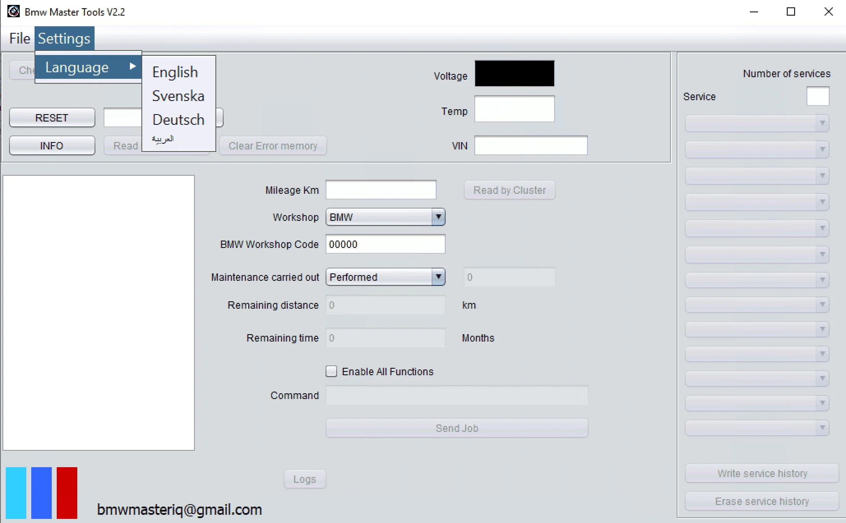Open the Language submenu
The width and height of the screenshot is (846, 523).
point(88,67)
